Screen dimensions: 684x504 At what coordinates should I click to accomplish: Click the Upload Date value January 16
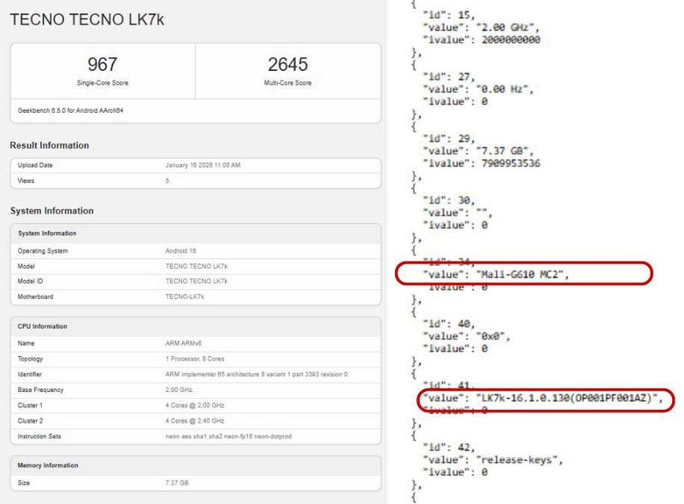(x=203, y=165)
